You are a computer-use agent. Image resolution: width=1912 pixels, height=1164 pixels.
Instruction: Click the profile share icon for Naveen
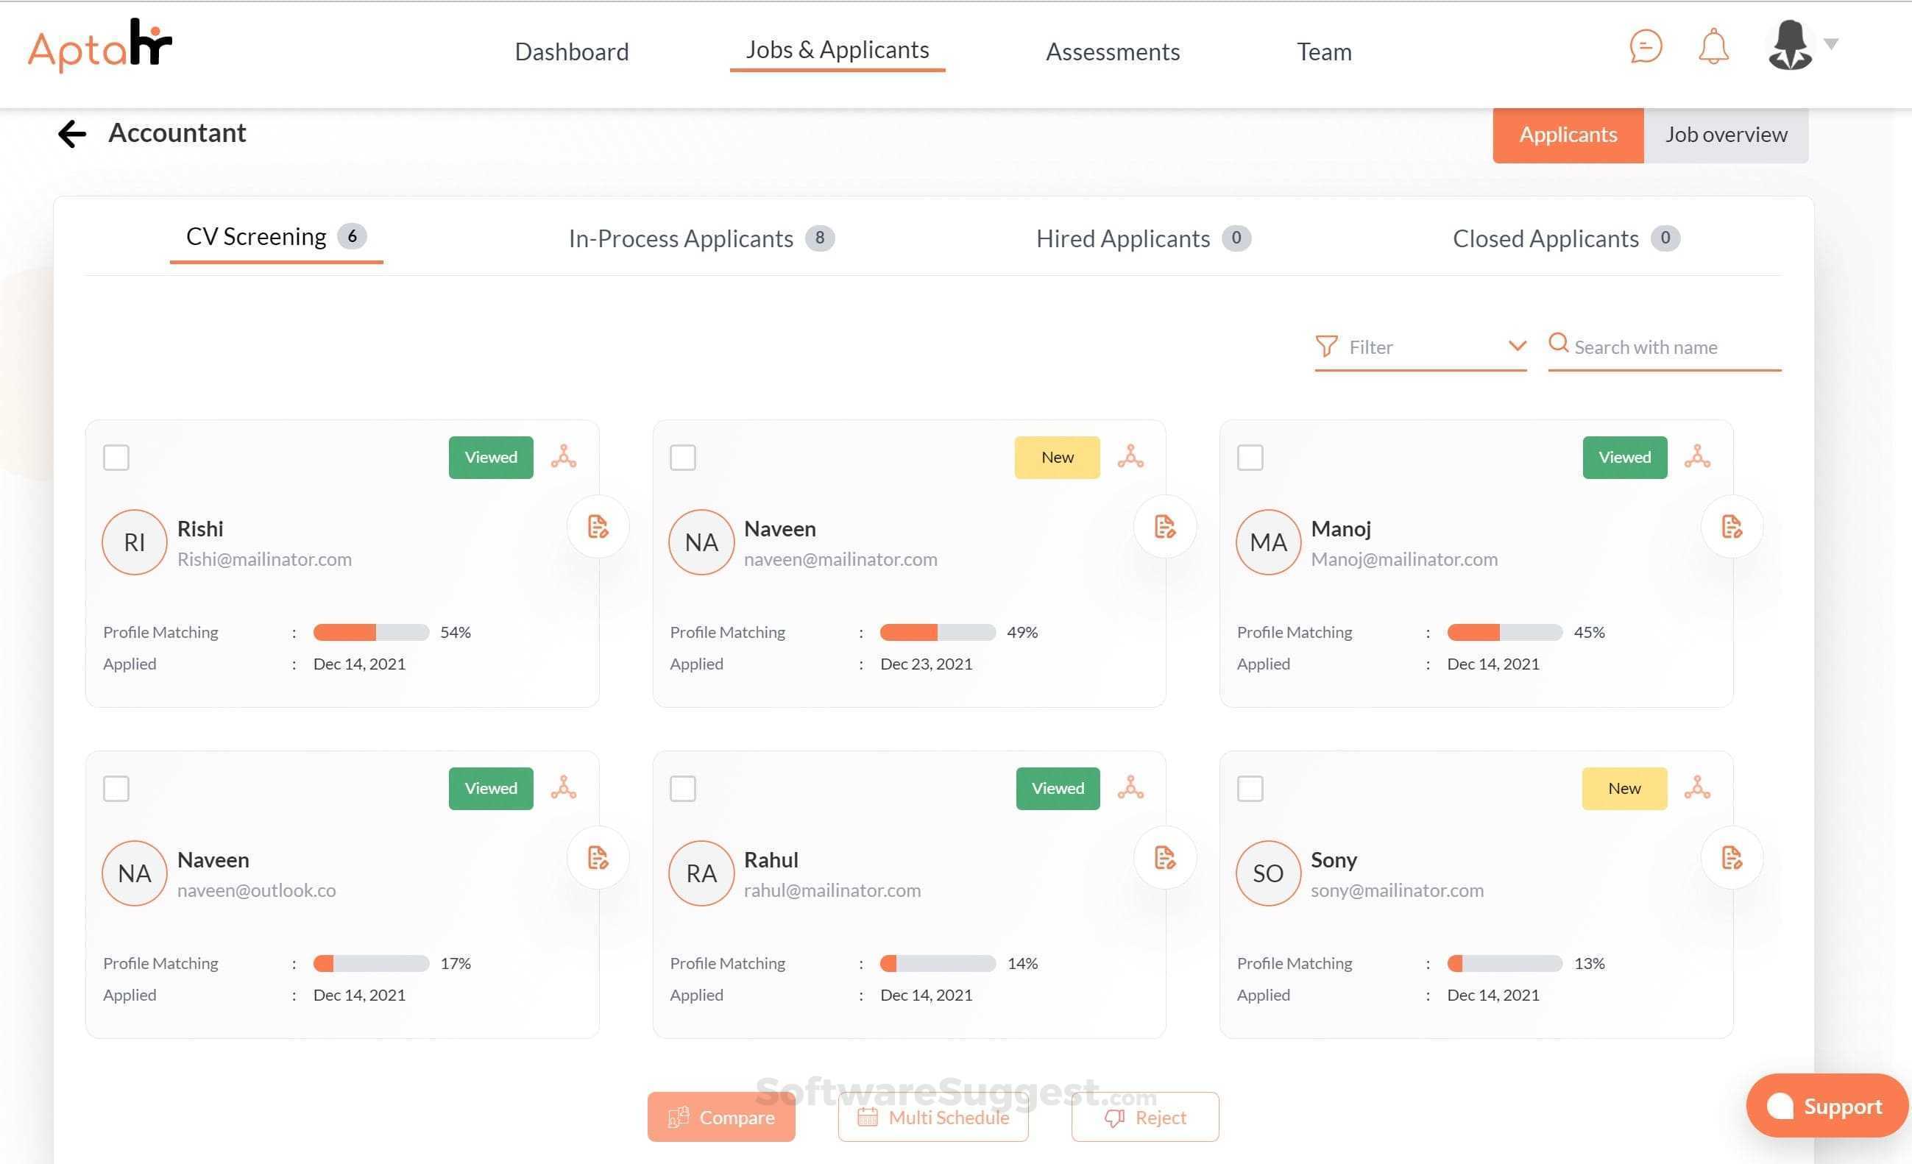pos(1131,455)
